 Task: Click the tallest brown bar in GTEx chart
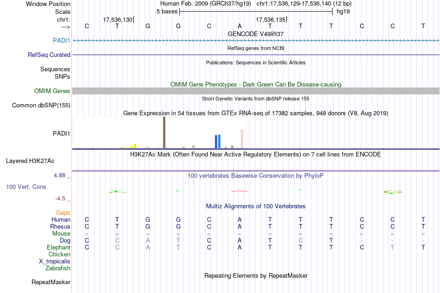pyautogui.click(x=164, y=132)
